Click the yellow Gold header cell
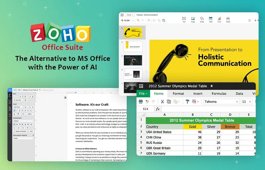 tap(192, 127)
